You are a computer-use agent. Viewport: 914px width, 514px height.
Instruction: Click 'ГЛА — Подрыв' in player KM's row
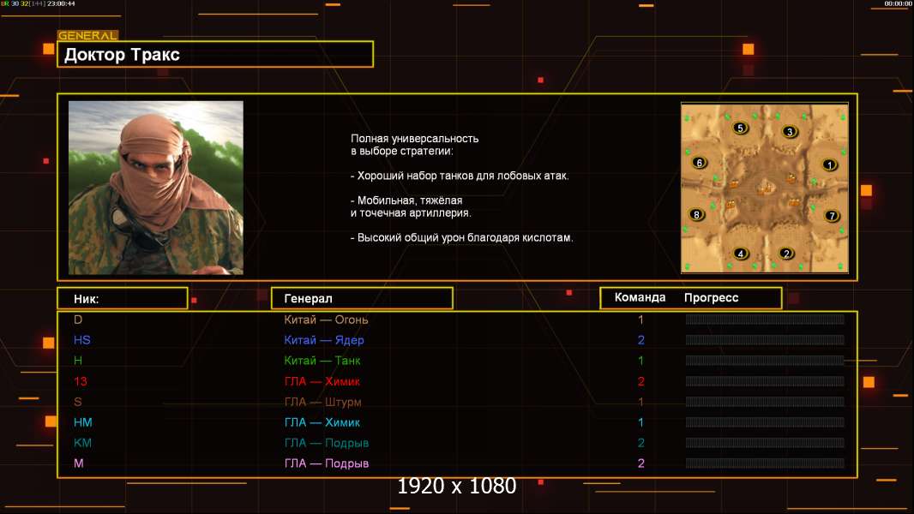pyautogui.click(x=327, y=443)
